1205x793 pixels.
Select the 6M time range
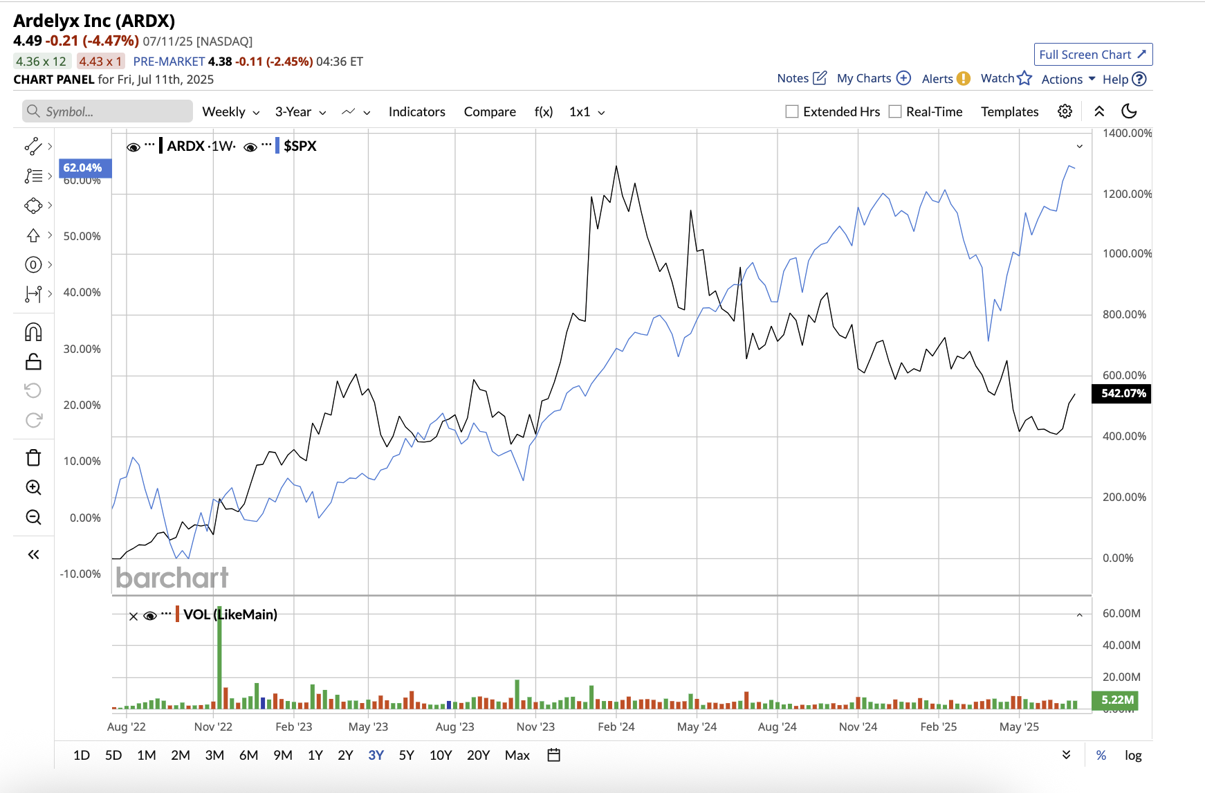[248, 755]
